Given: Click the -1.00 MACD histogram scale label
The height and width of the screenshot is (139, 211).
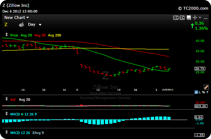Looking at the screenshot, I should tap(200, 123).
